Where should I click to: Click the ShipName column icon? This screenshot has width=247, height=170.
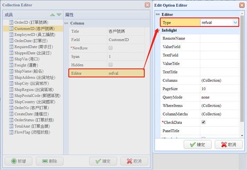[x=11, y=71]
